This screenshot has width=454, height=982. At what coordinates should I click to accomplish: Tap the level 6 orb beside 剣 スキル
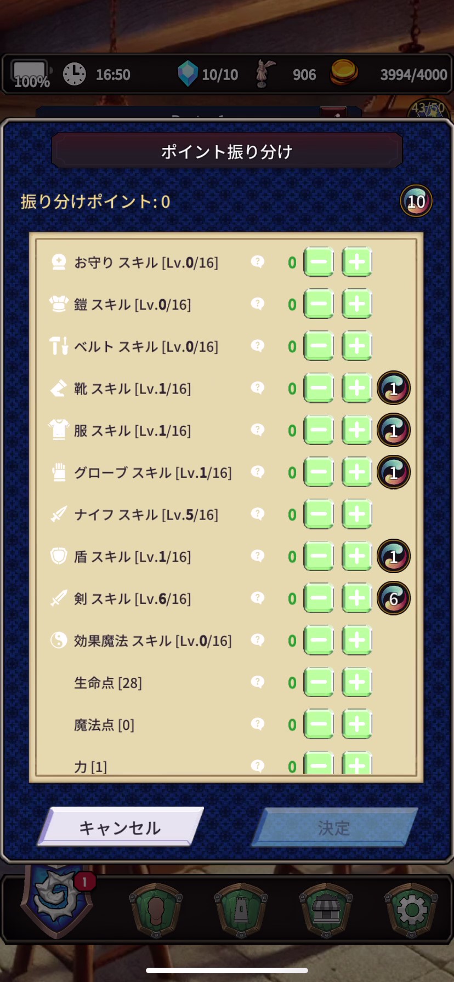pos(394,598)
